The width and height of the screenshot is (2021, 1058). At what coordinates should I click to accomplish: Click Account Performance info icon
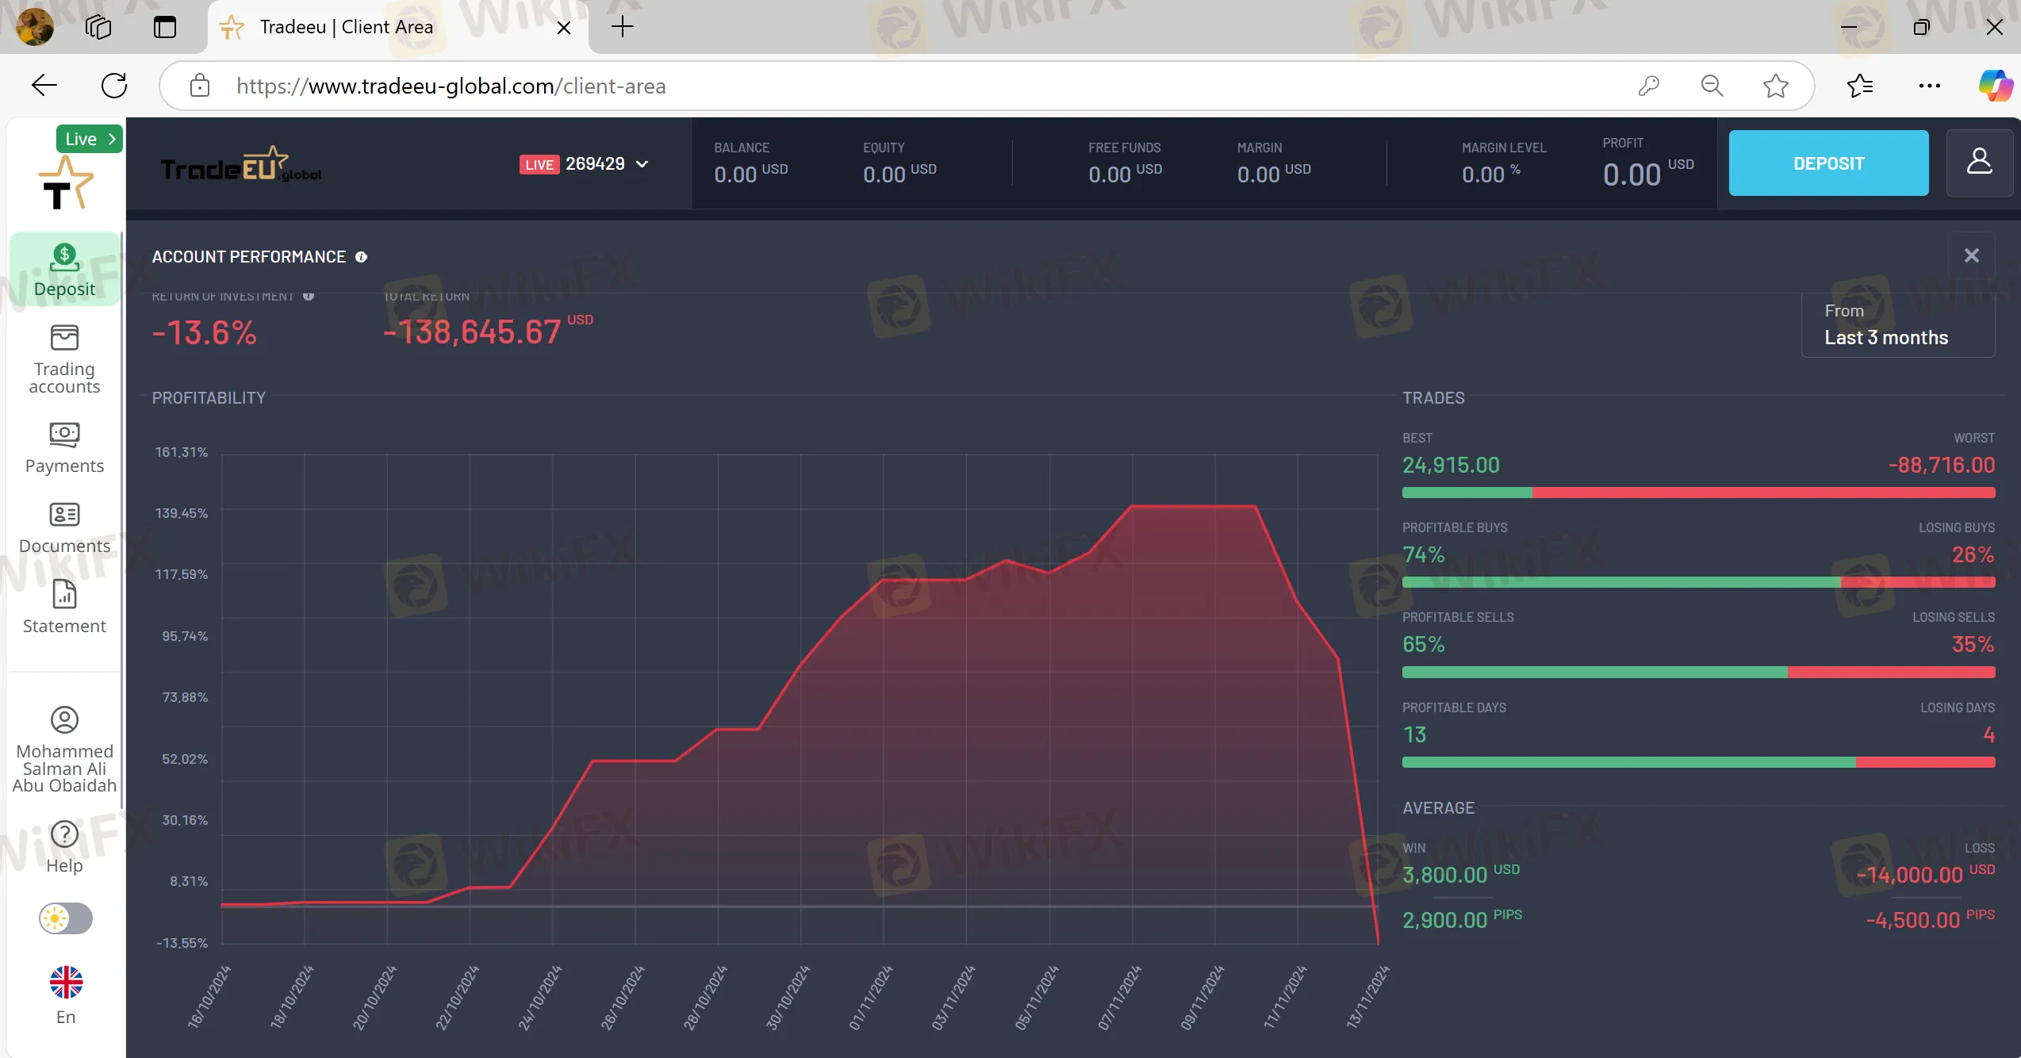click(x=361, y=257)
